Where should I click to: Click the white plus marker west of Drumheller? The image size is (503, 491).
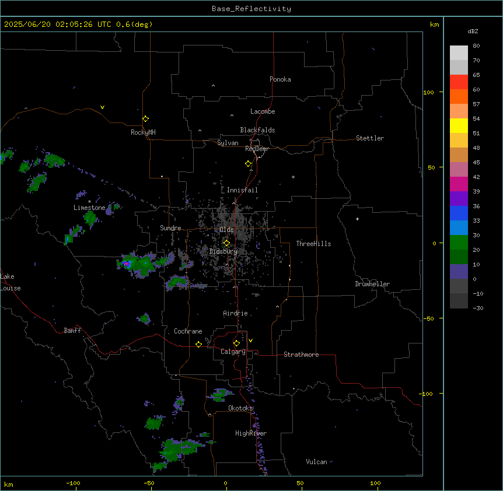tap(357, 219)
